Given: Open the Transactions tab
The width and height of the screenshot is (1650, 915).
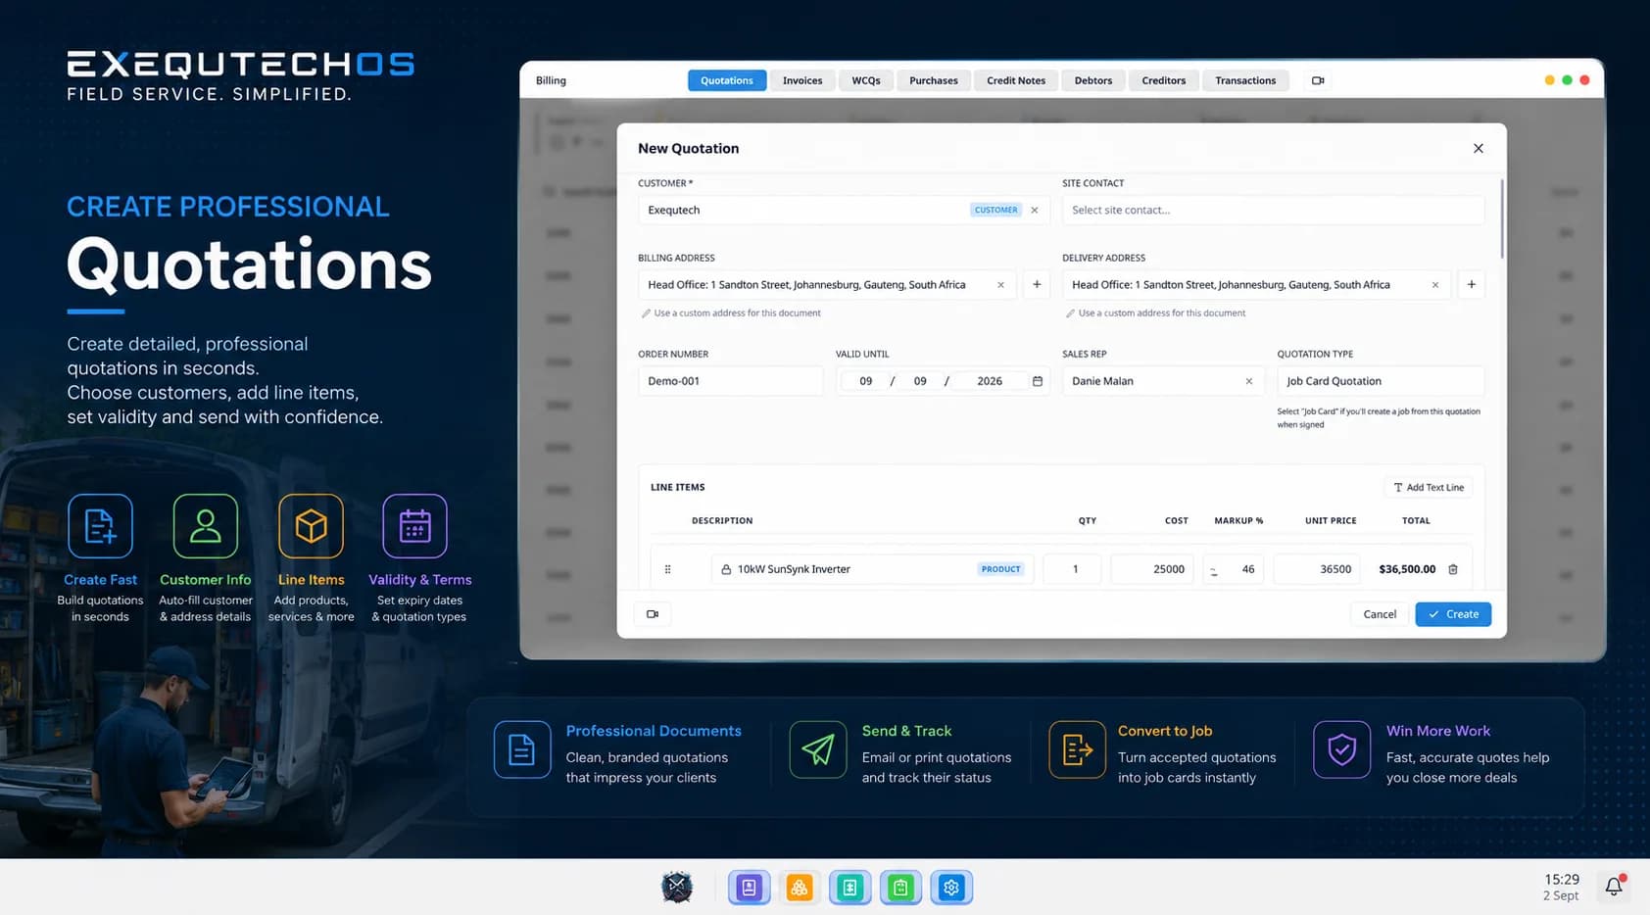Looking at the screenshot, I should (x=1245, y=80).
